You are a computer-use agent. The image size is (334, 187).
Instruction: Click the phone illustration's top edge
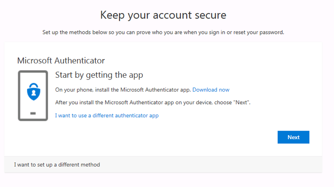coord(33,71)
